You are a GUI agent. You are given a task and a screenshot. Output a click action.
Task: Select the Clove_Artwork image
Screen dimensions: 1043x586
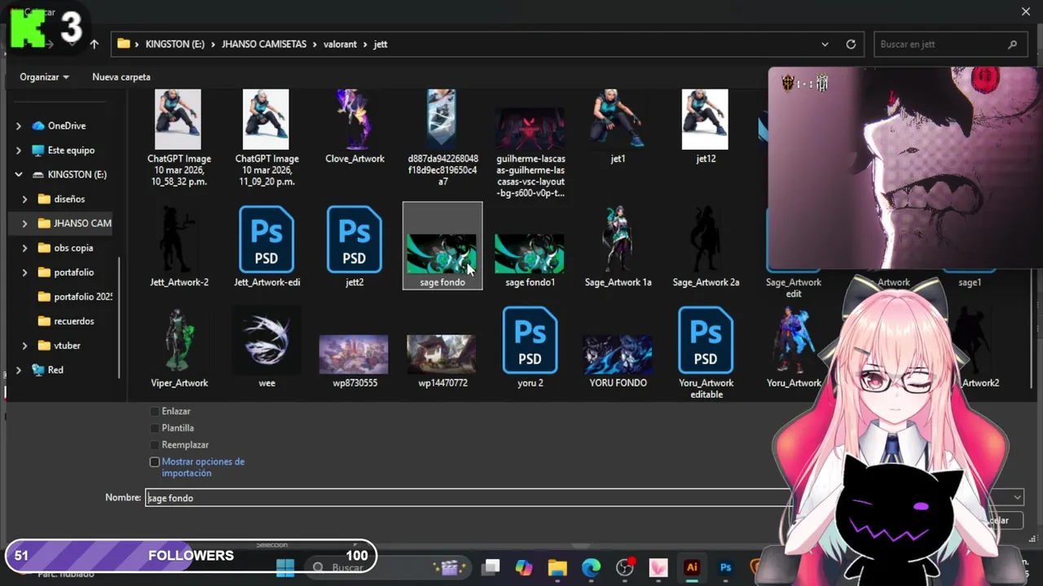click(x=354, y=120)
